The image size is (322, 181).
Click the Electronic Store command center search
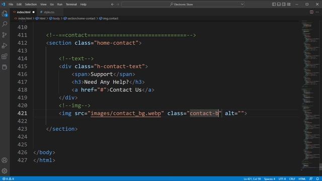(x=183, y=5)
